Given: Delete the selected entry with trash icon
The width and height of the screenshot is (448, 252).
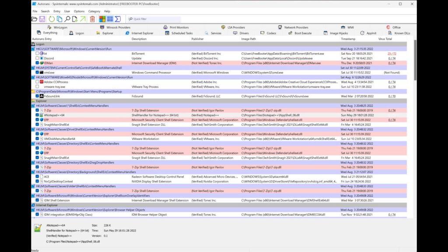Looking at the screenshot, I should (92, 19).
